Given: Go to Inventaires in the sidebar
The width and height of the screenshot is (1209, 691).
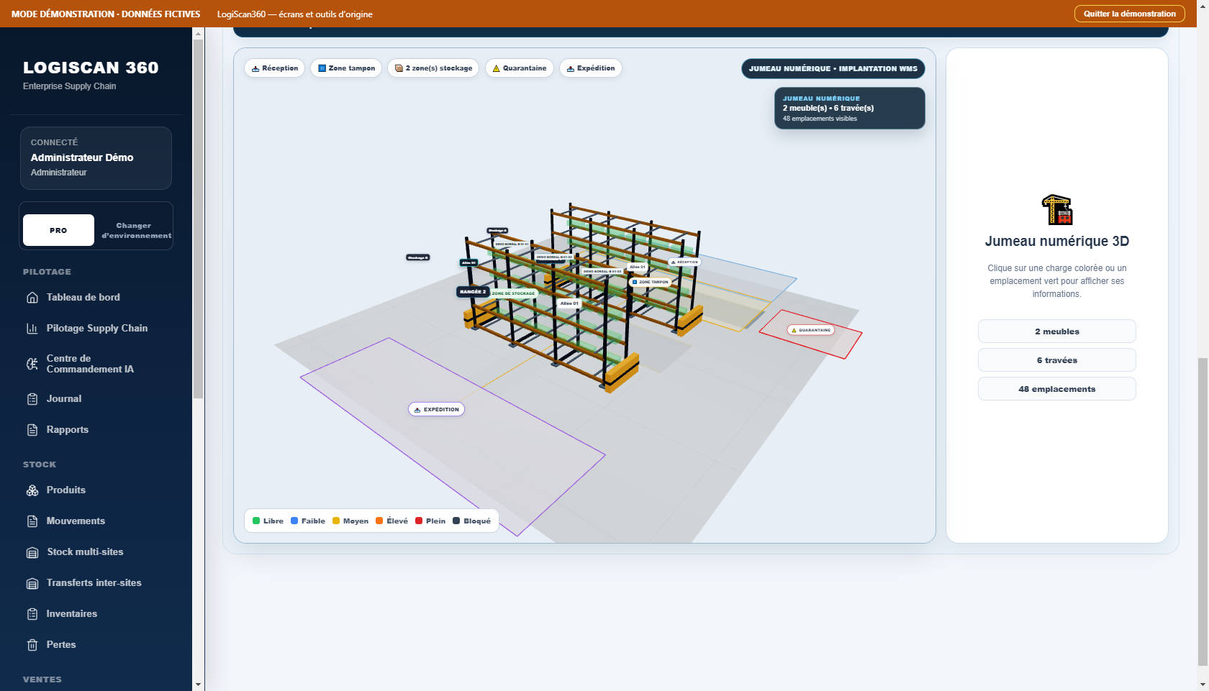Looking at the screenshot, I should [x=71, y=614].
